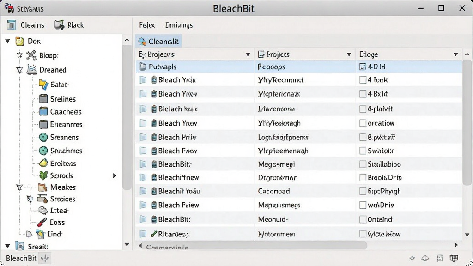Click the tree panel scrollbar thumb
Viewport: 473px width, 266px height.
(127, 117)
